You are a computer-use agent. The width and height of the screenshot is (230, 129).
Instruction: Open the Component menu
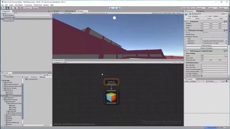[x=28, y=5]
